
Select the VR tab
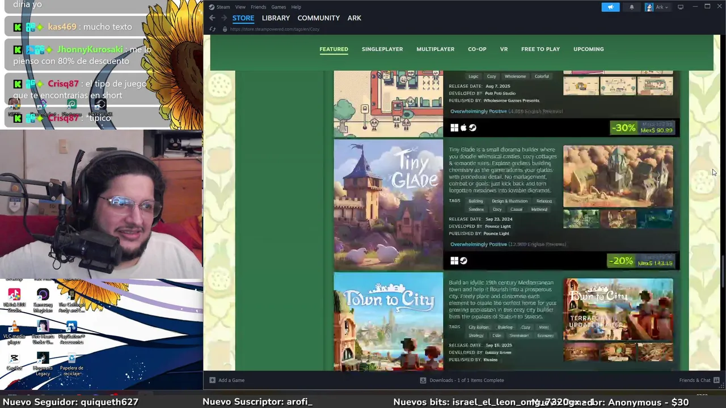click(x=504, y=49)
